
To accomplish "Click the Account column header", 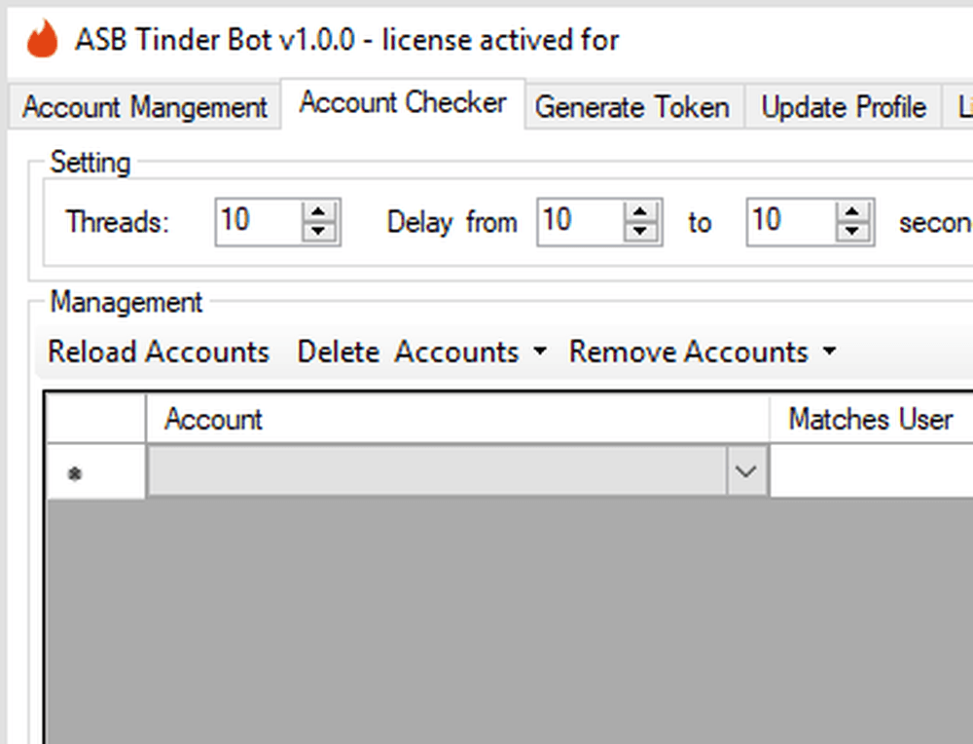I will [457, 419].
